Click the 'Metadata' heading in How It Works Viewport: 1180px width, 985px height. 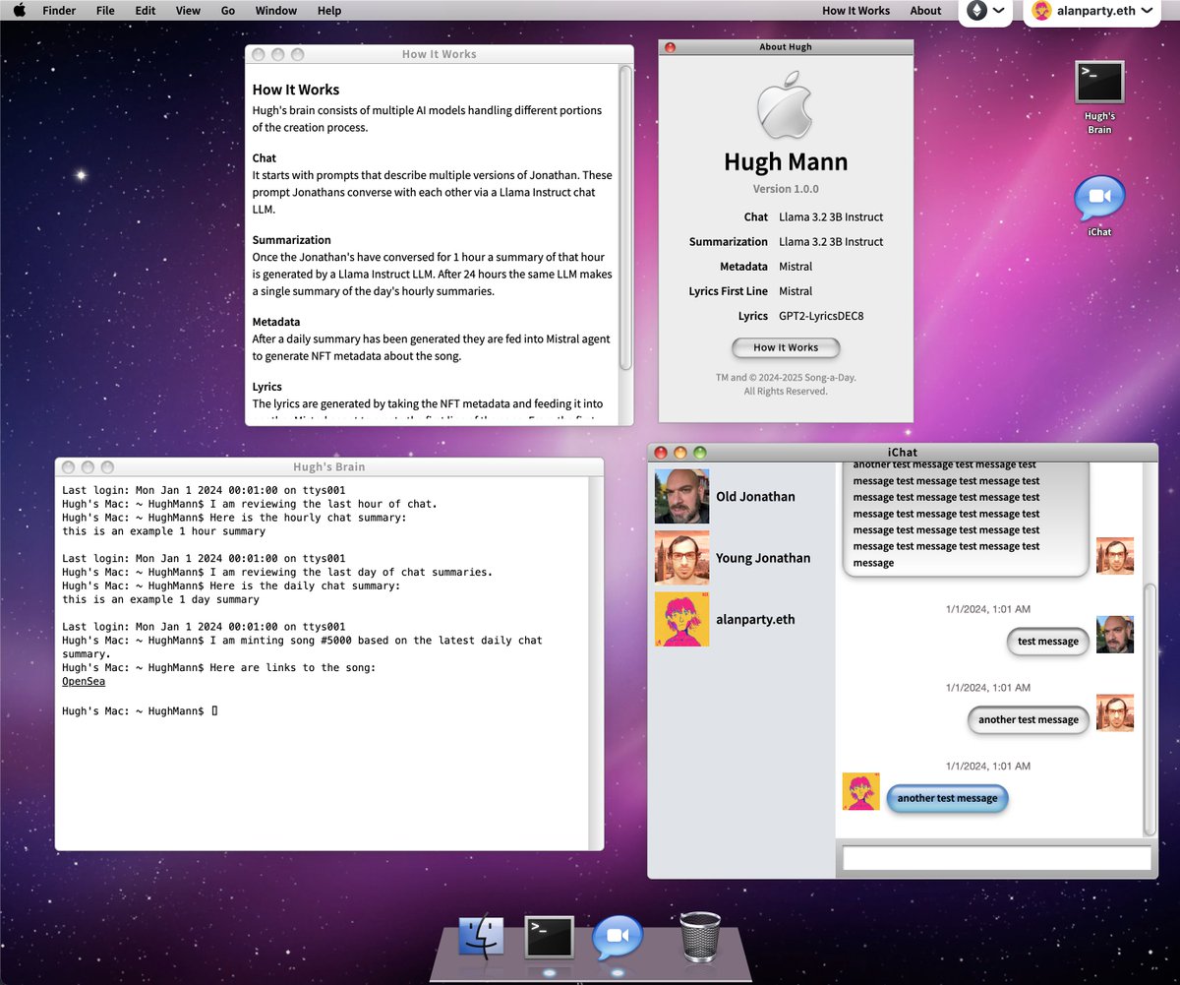click(x=276, y=322)
